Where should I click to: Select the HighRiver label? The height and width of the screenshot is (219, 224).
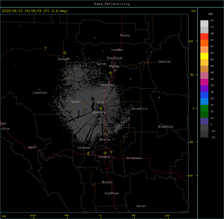(112, 193)
